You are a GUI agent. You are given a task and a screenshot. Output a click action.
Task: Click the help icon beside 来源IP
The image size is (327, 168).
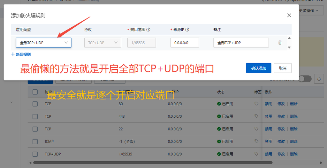click(187, 30)
